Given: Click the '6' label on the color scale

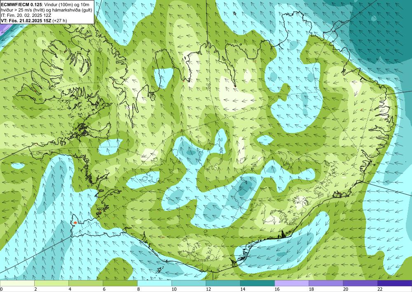Looking at the screenshot, I should [x=104, y=289].
